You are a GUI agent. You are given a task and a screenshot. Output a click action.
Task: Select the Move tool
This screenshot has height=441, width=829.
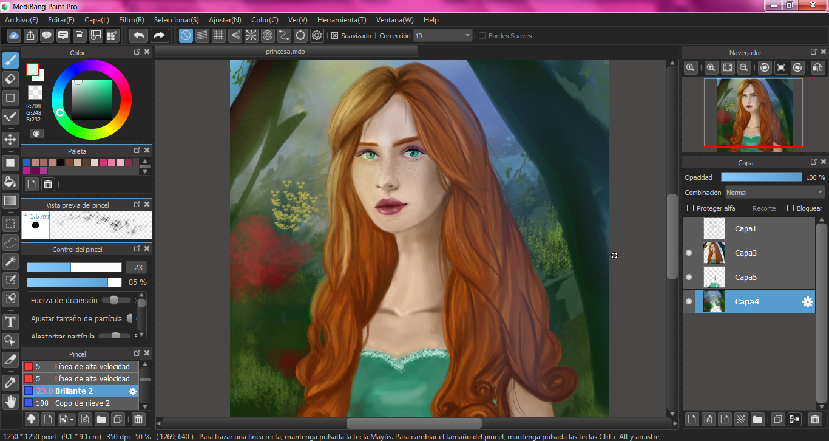point(10,140)
